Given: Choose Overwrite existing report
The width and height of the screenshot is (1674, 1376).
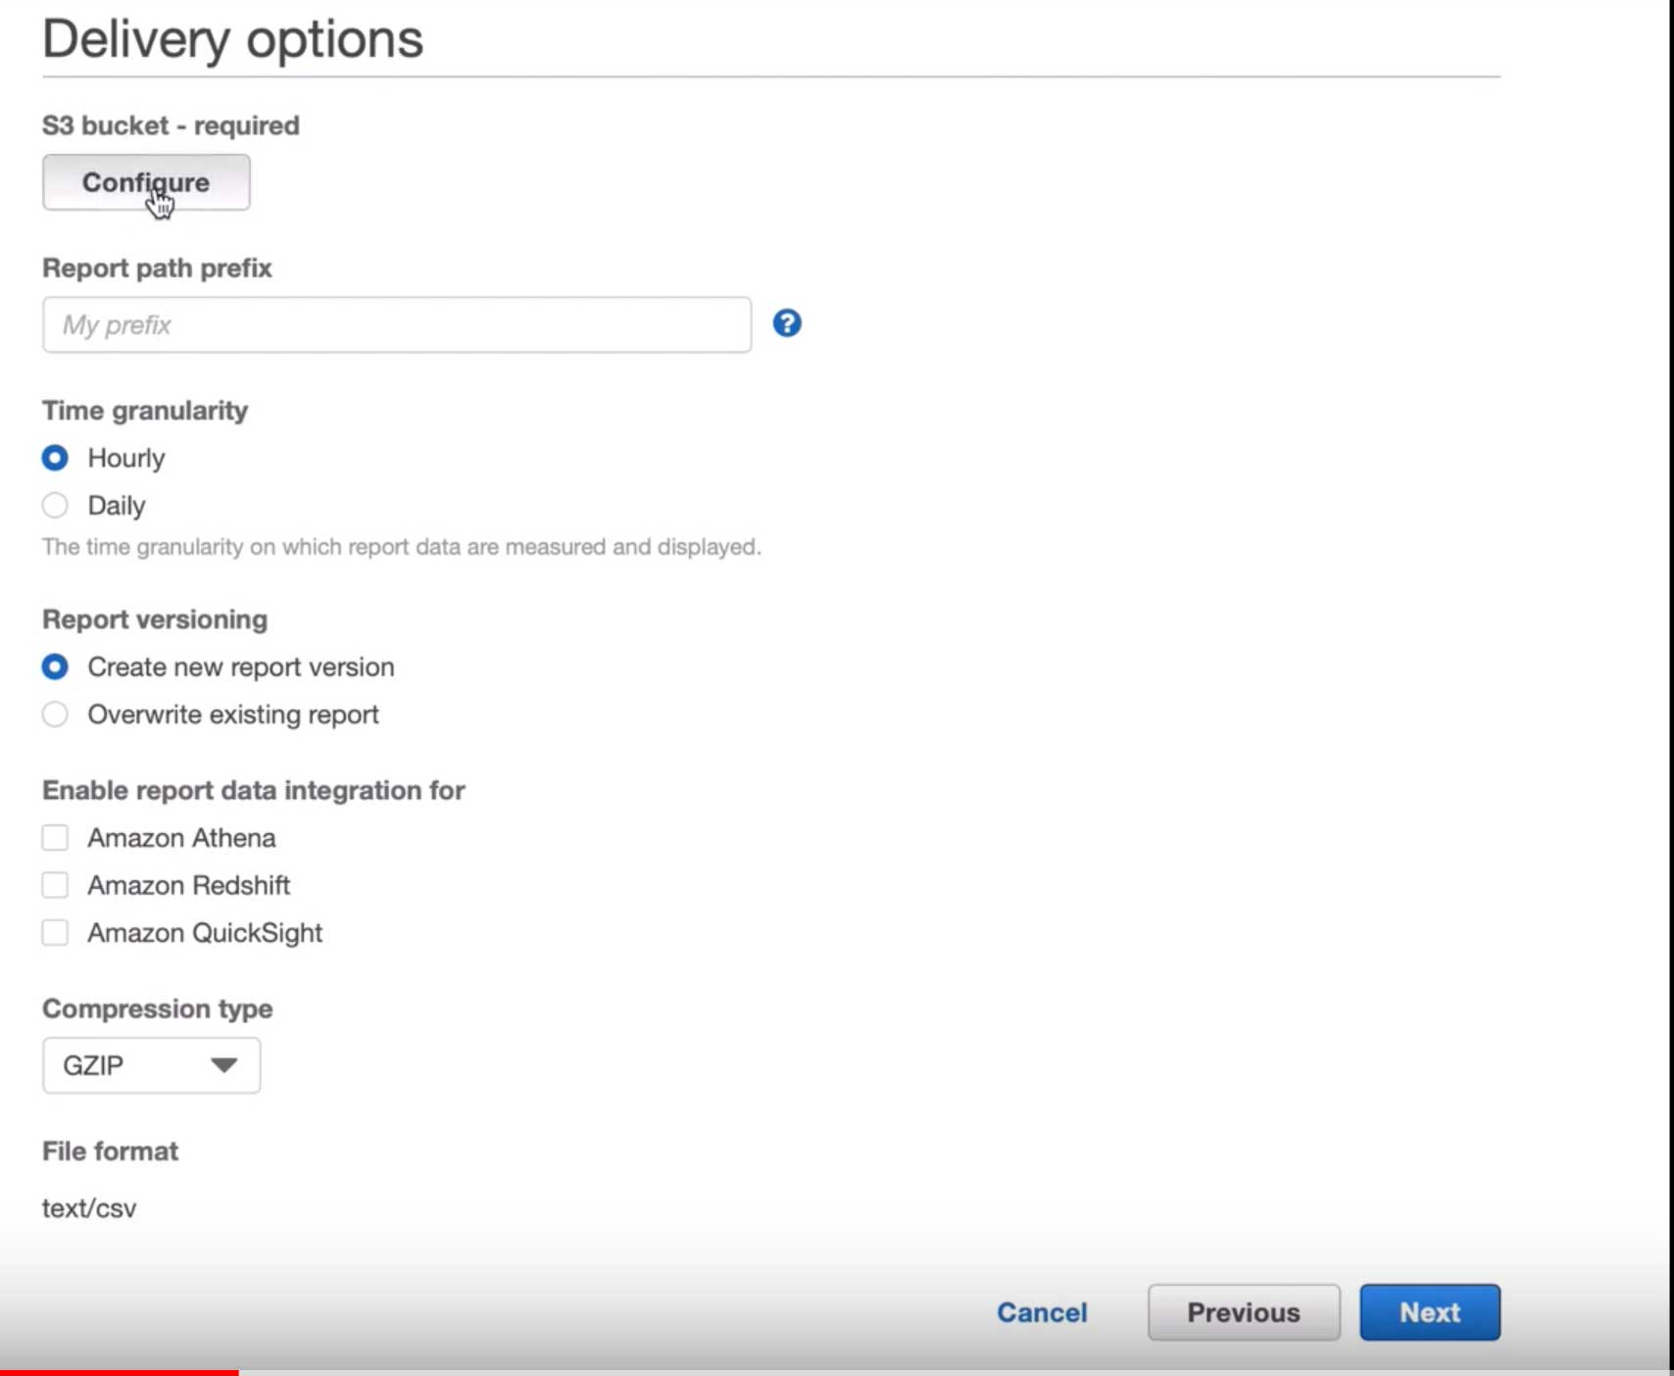Looking at the screenshot, I should click(55, 714).
